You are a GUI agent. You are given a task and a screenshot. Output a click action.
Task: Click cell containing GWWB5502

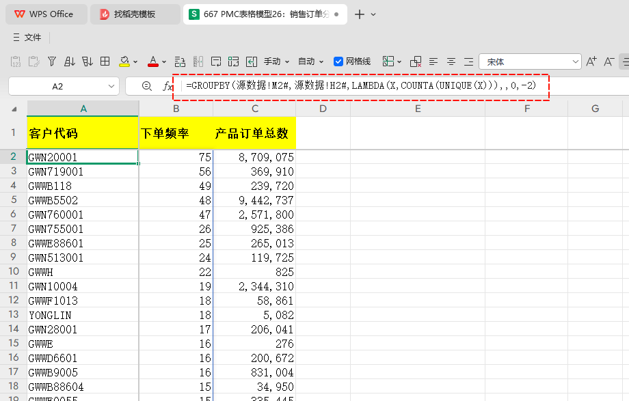[x=83, y=200]
